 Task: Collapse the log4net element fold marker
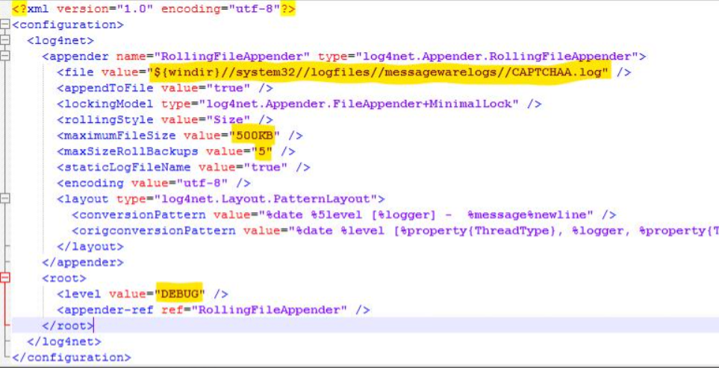coord(5,40)
